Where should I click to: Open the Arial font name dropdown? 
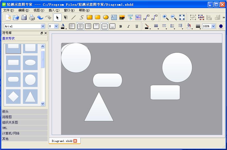click(x=43, y=26)
